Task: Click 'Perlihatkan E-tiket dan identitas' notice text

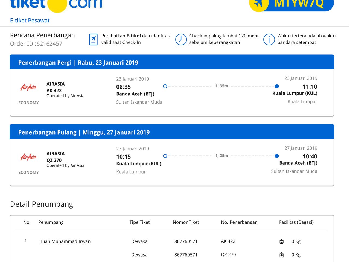Action: coord(135,36)
